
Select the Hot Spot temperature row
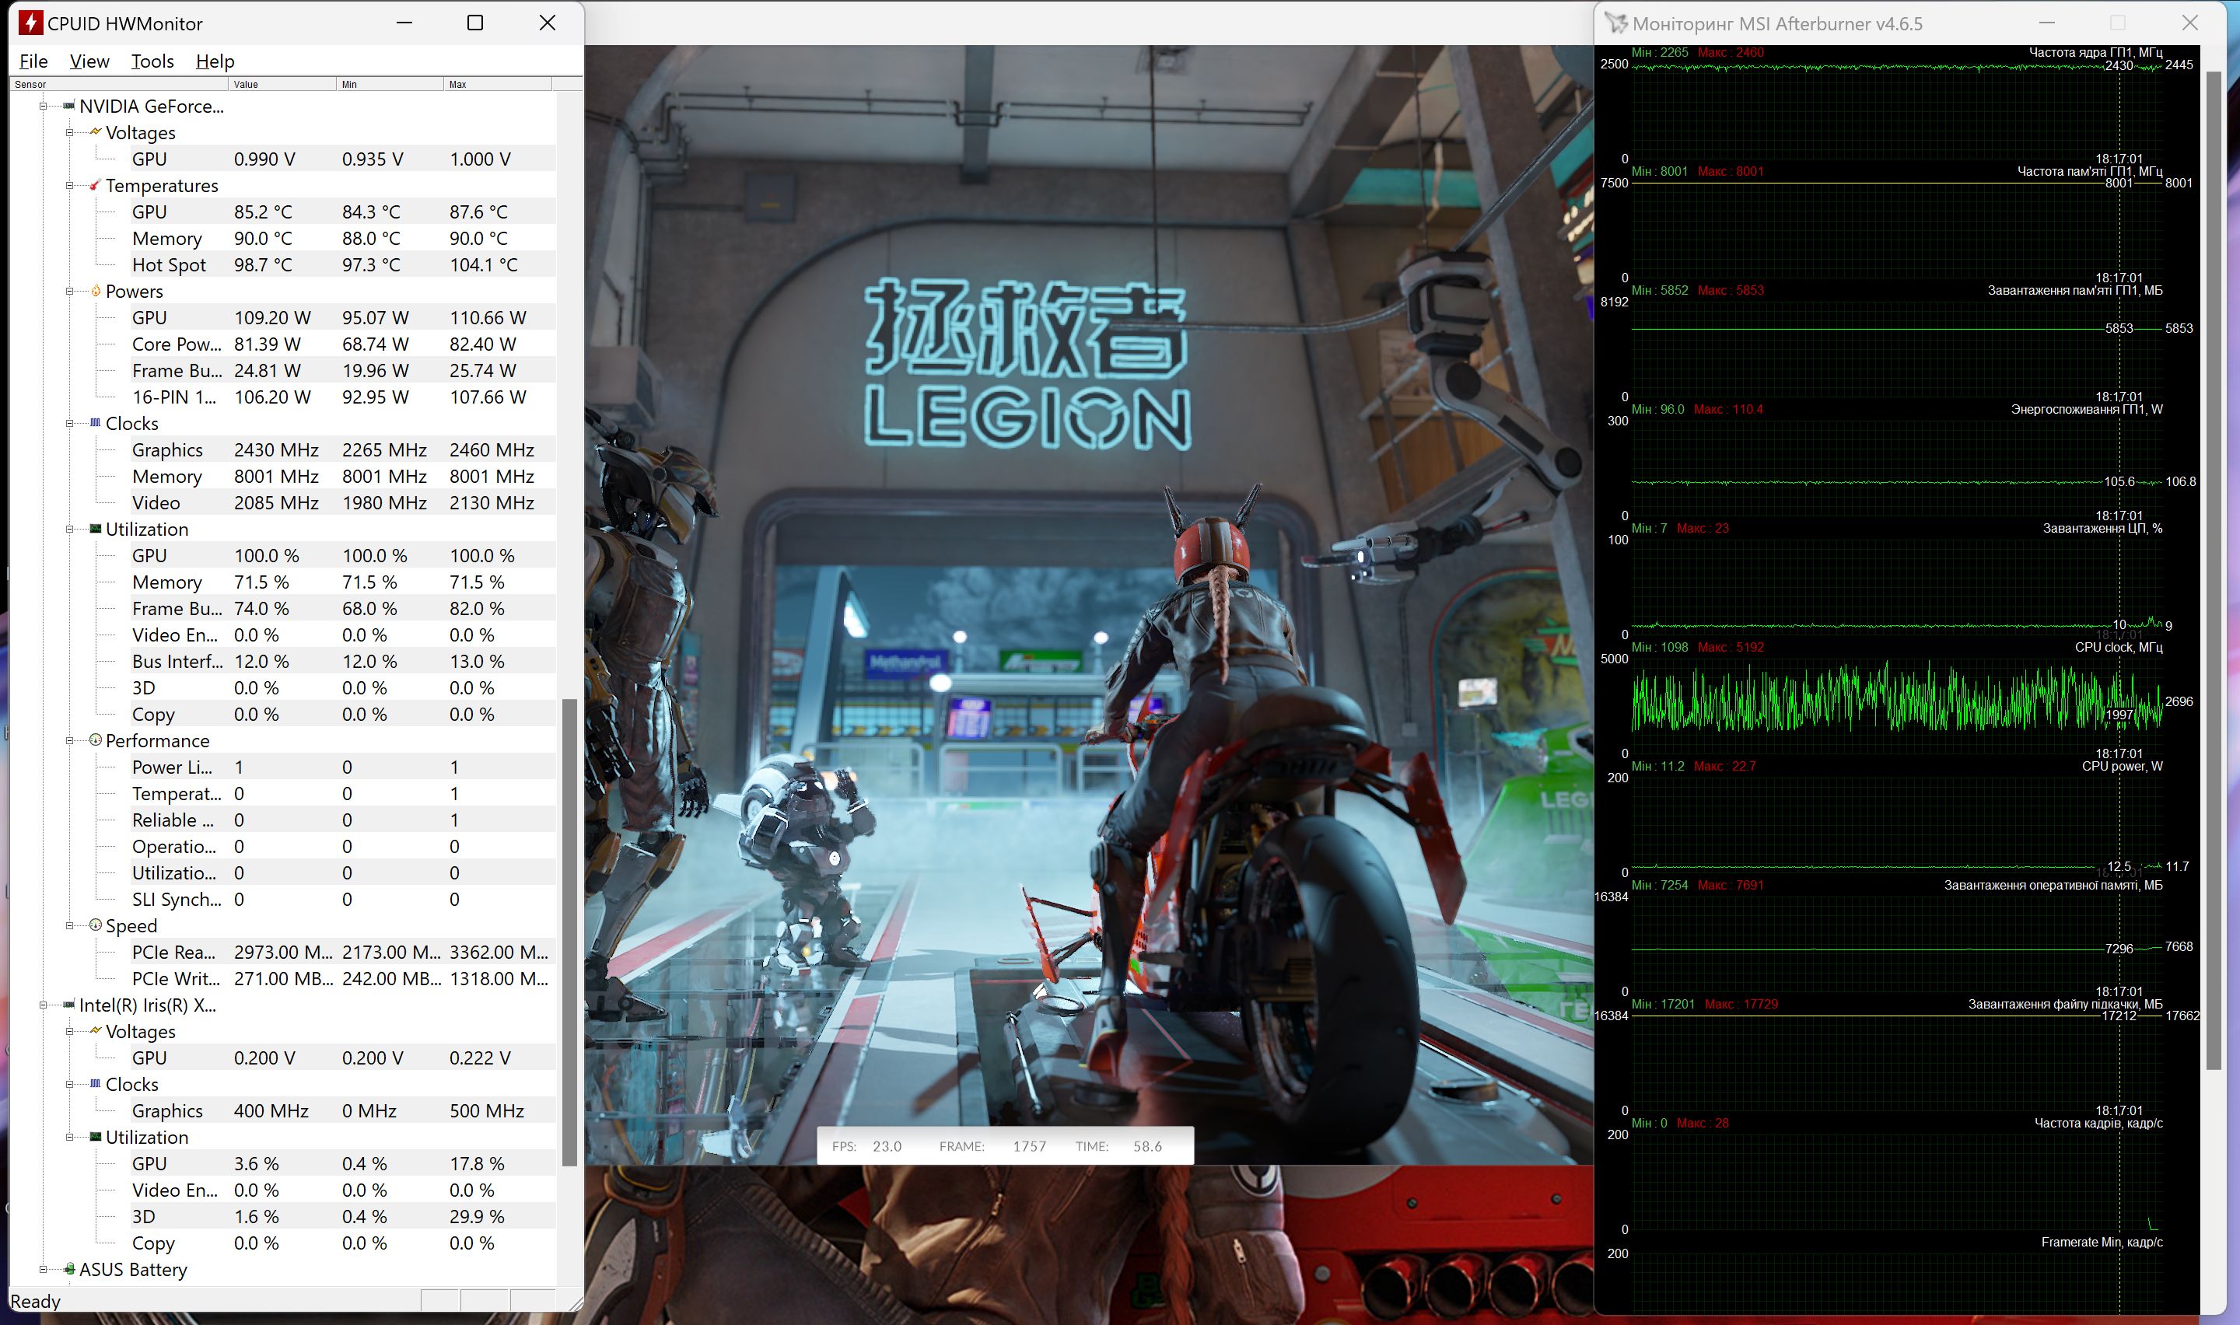(169, 265)
